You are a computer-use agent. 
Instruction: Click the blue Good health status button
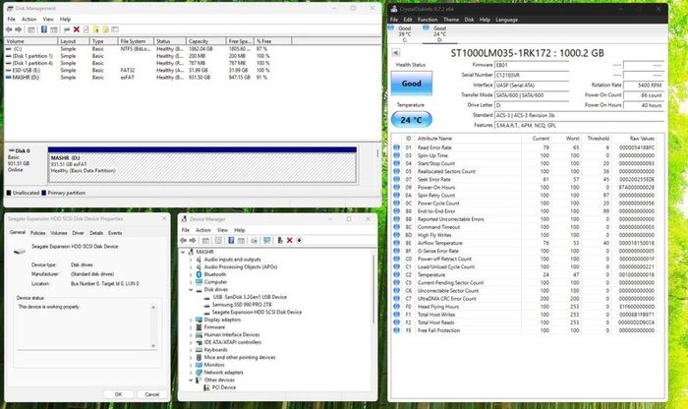(412, 84)
